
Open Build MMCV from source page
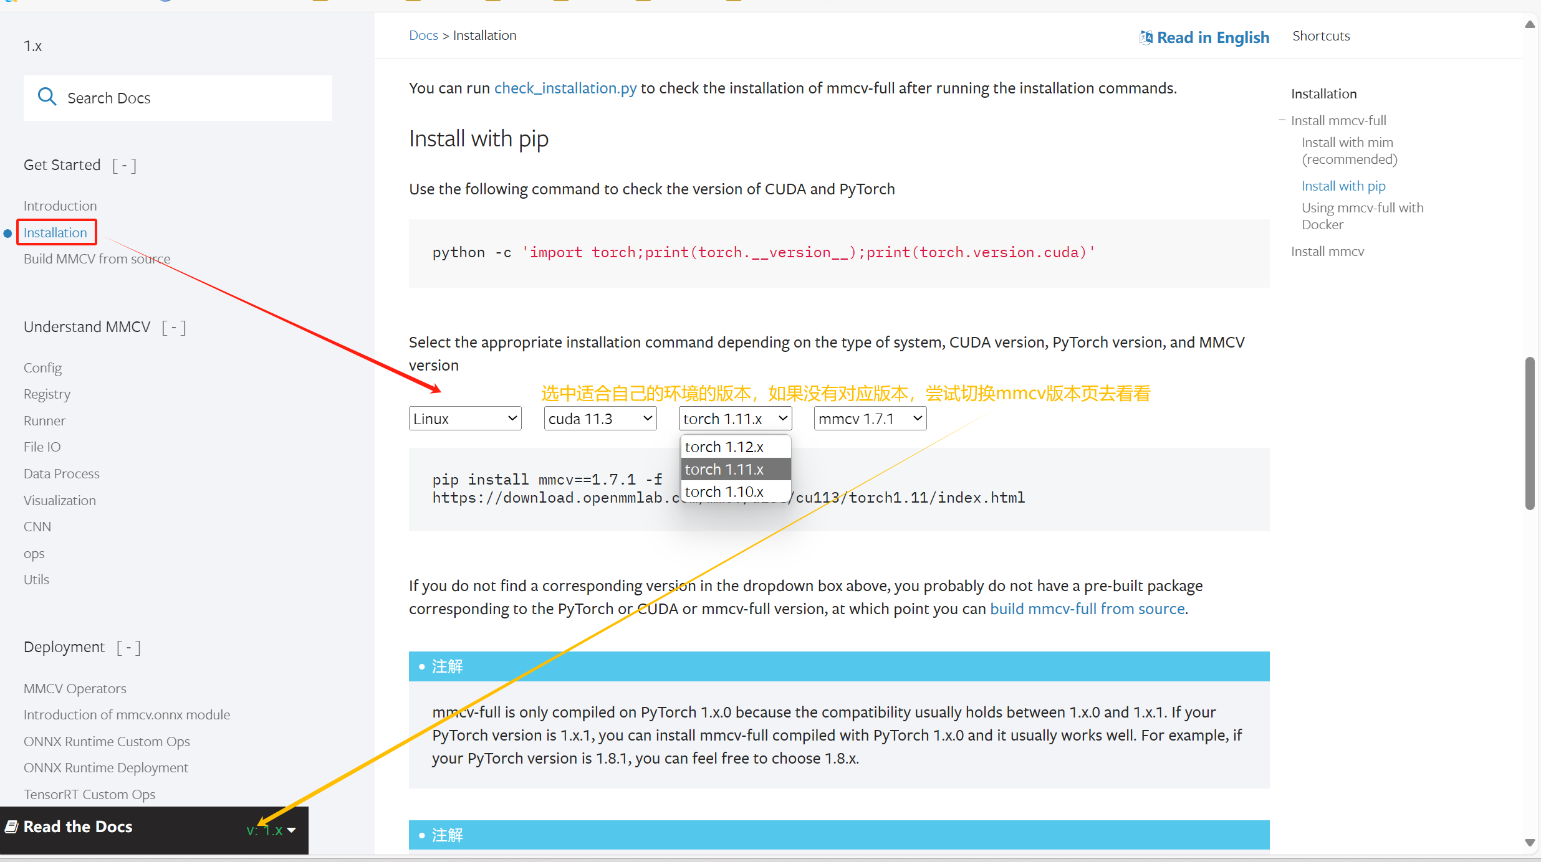click(97, 258)
